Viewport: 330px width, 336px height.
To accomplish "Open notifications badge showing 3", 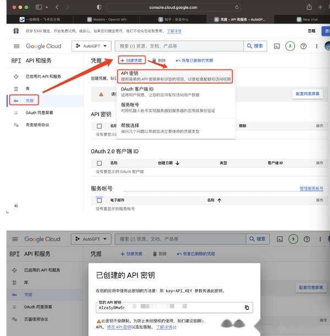I will pos(293,239).
